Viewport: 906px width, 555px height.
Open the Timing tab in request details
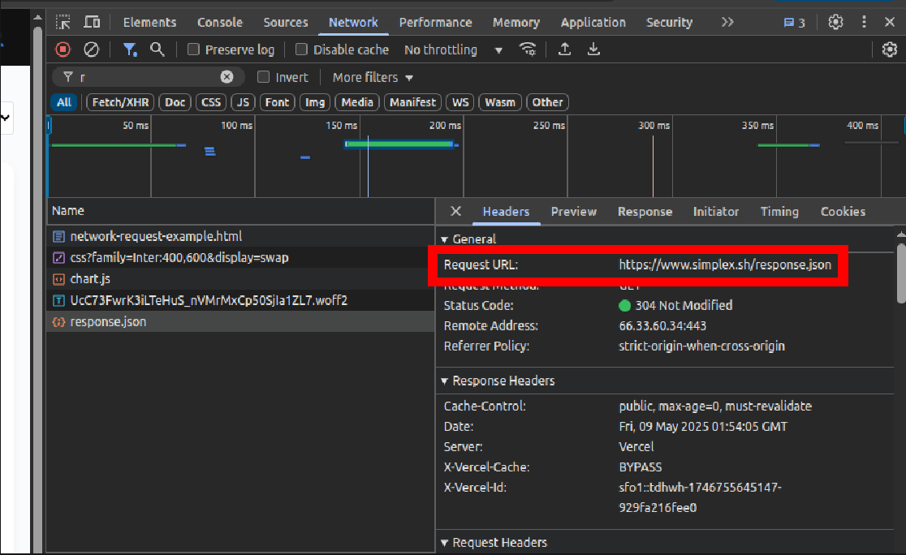(779, 211)
